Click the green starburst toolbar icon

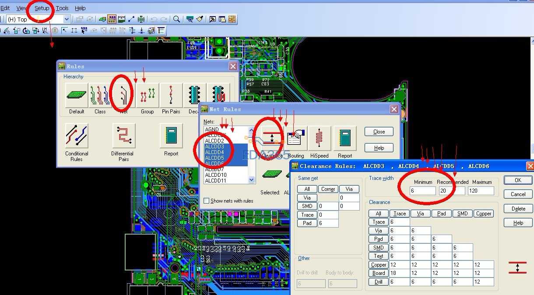141,19
